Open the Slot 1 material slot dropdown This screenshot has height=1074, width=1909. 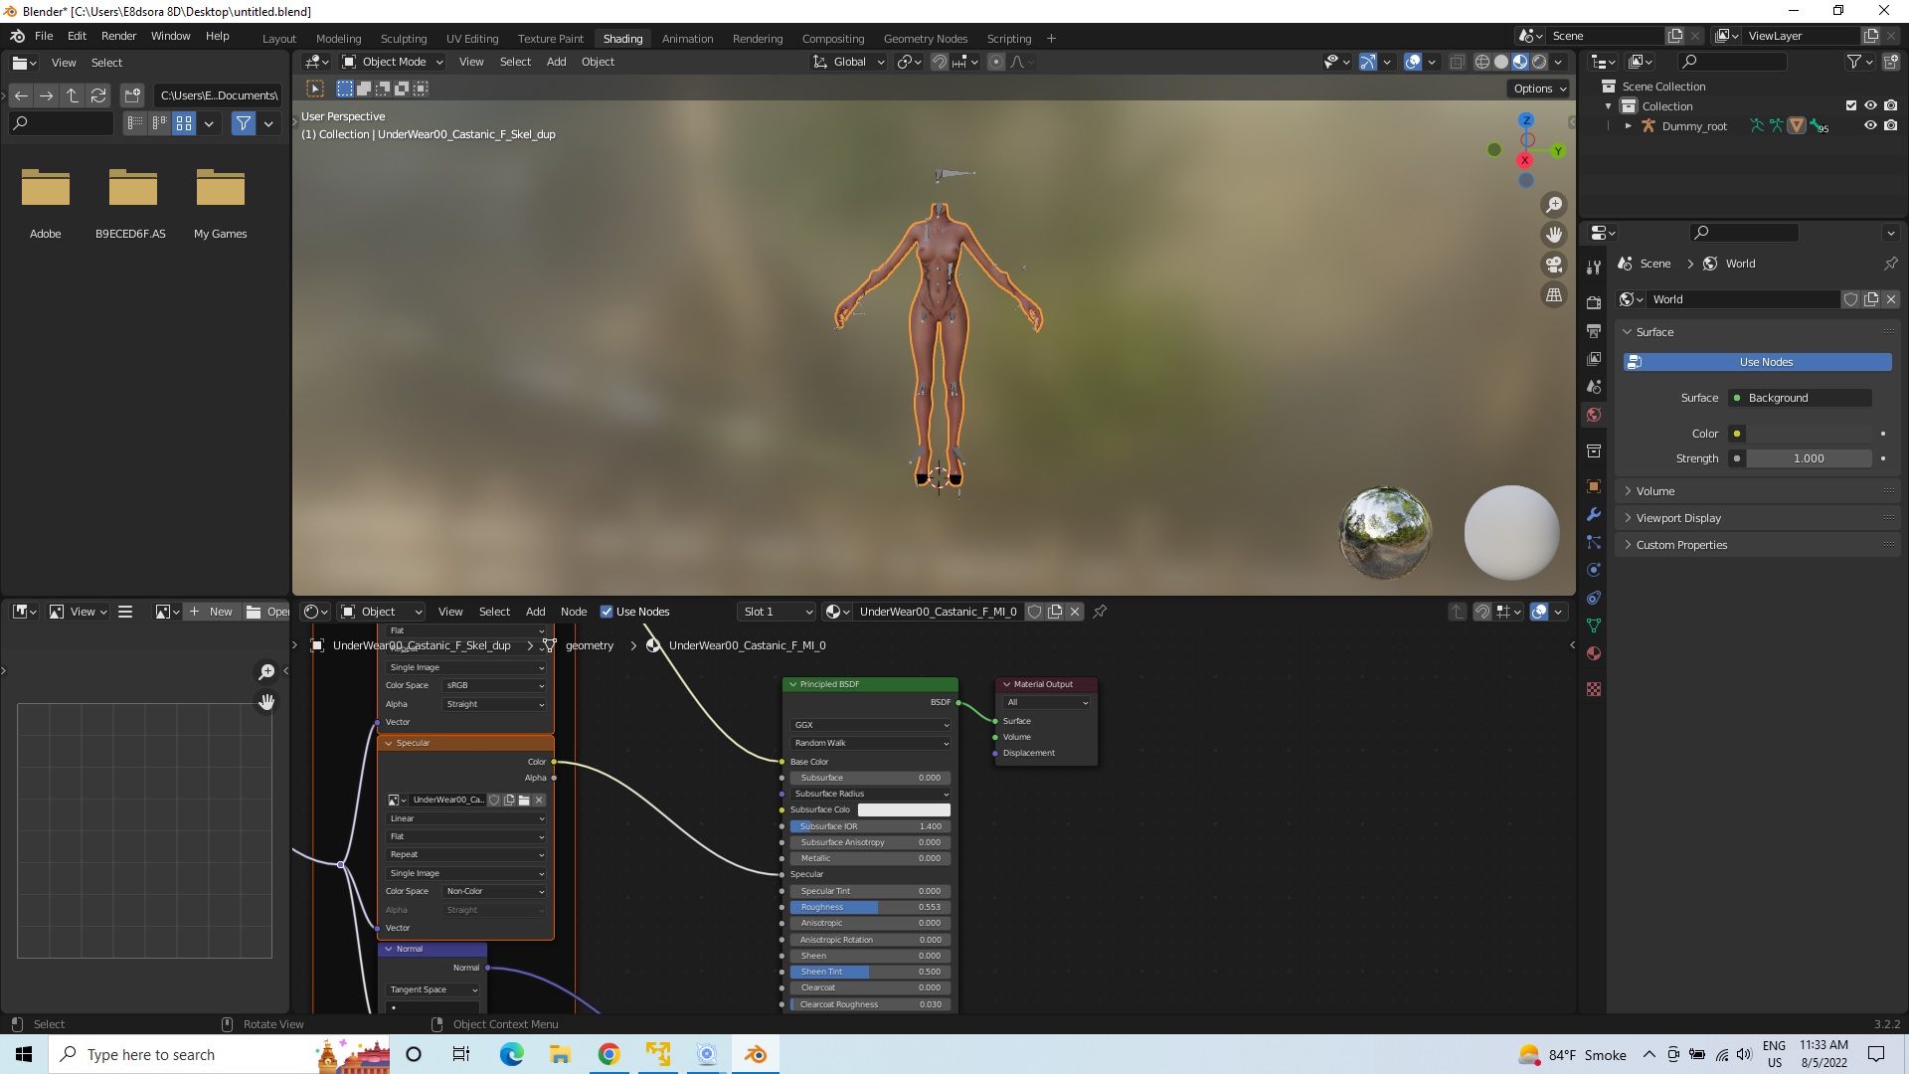coord(778,612)
